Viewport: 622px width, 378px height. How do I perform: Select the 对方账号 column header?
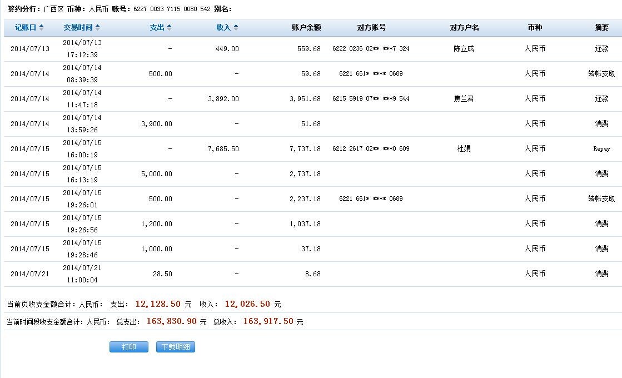(371, 27)
